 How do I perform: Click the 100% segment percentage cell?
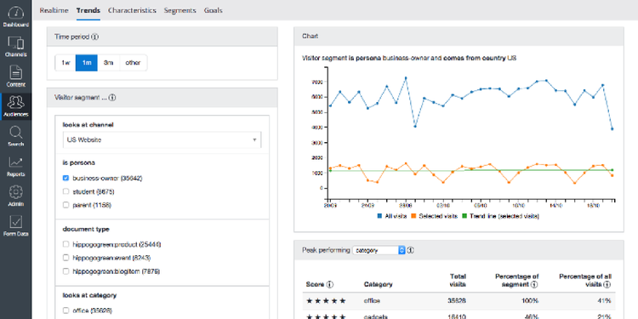click(x=531, y=301)
